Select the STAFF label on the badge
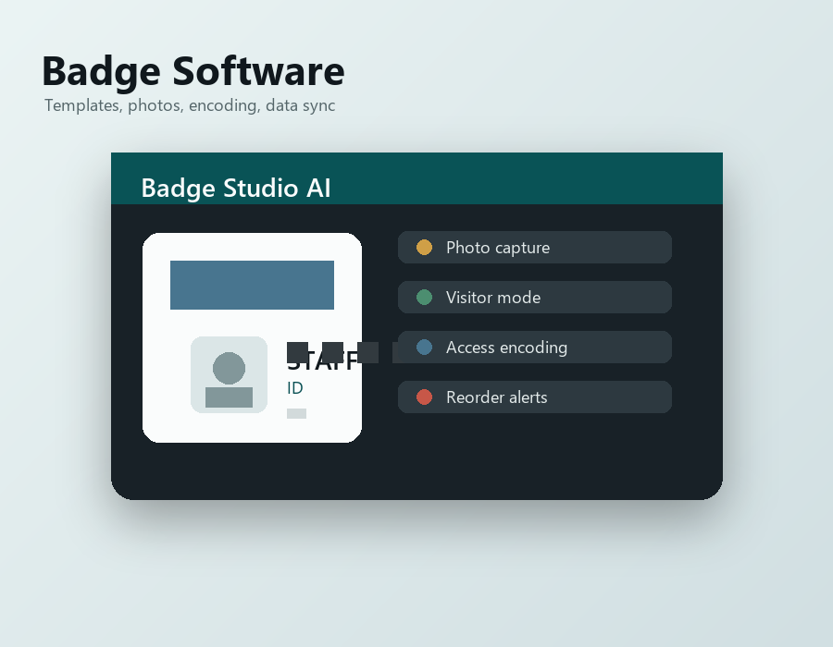The height and width of the screenshot is (647, 833). click(320, 360)
